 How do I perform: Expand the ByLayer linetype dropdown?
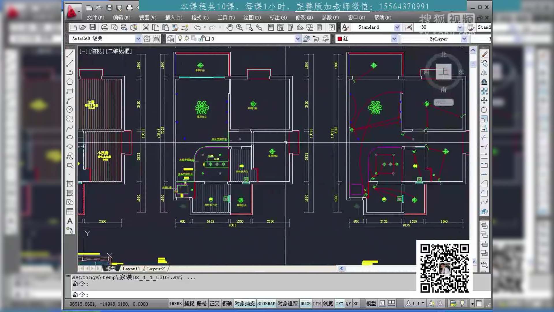(x=464, y=38)
